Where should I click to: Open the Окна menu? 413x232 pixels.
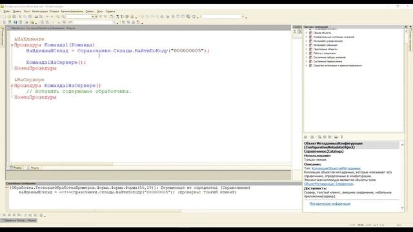click(x=99, y=12)
